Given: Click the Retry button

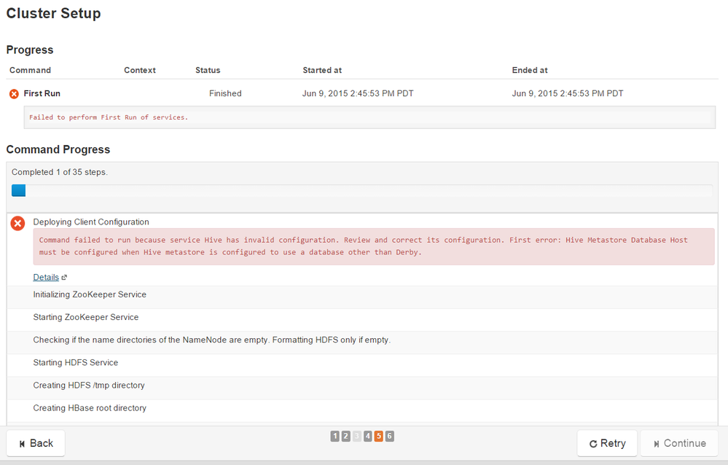Looking at the screenshot, I should [x=607, y=443].
